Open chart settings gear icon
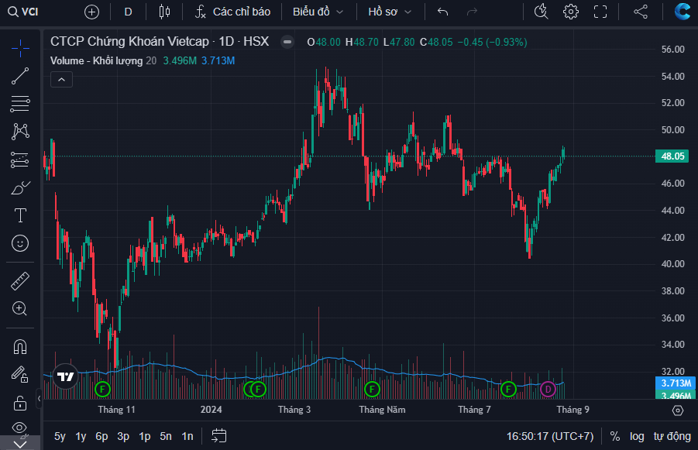The image size is (698, 450). coord(571,12)
